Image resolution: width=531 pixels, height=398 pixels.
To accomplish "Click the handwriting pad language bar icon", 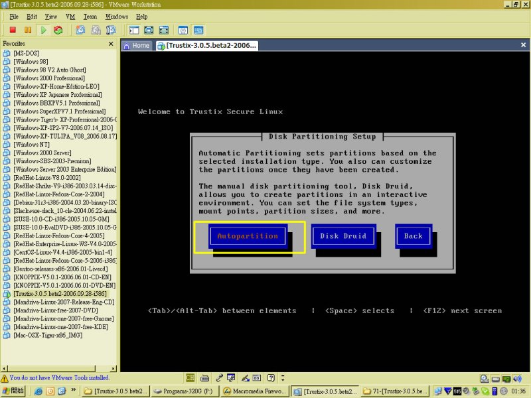I will point(246,377).
